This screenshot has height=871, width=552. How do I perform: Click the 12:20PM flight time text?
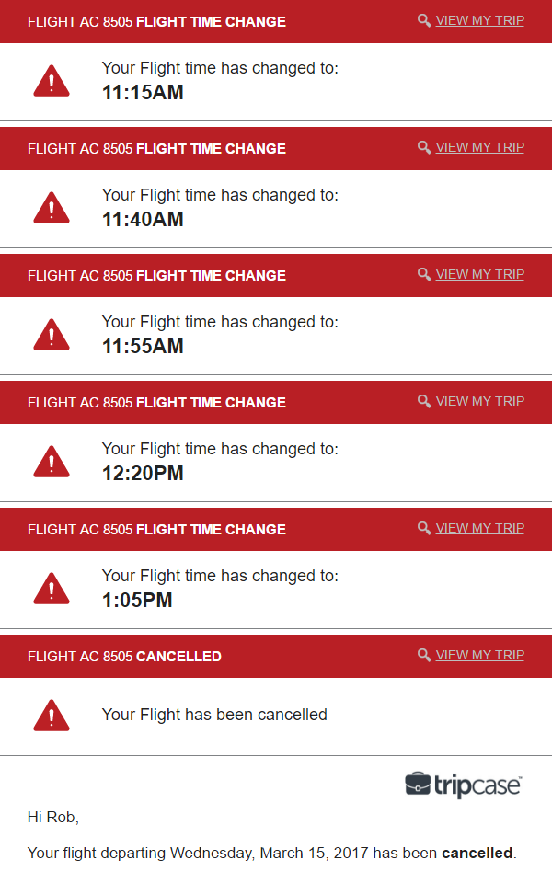(143, 474)
